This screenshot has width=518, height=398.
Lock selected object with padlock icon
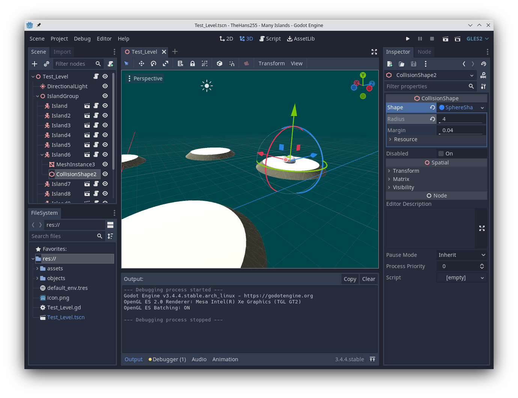tap(193, 63)
